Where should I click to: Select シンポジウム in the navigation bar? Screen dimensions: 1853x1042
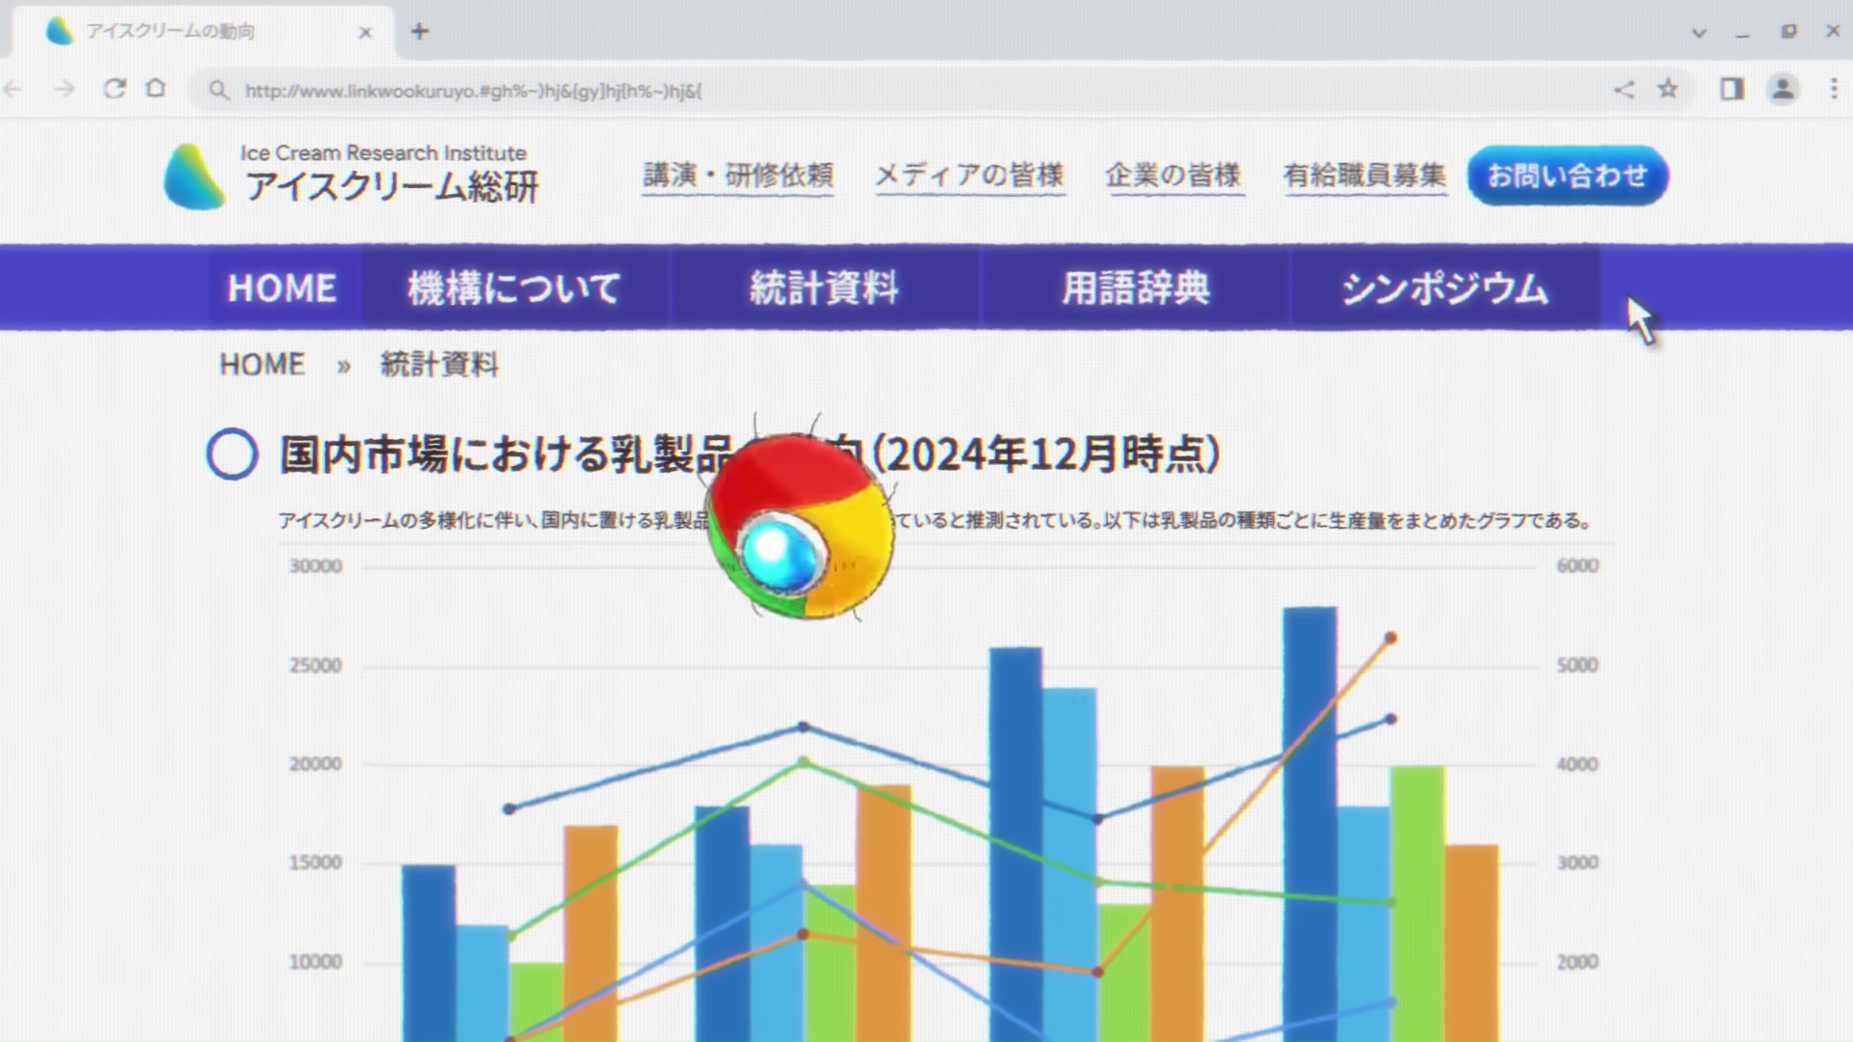pos(1445,288)
